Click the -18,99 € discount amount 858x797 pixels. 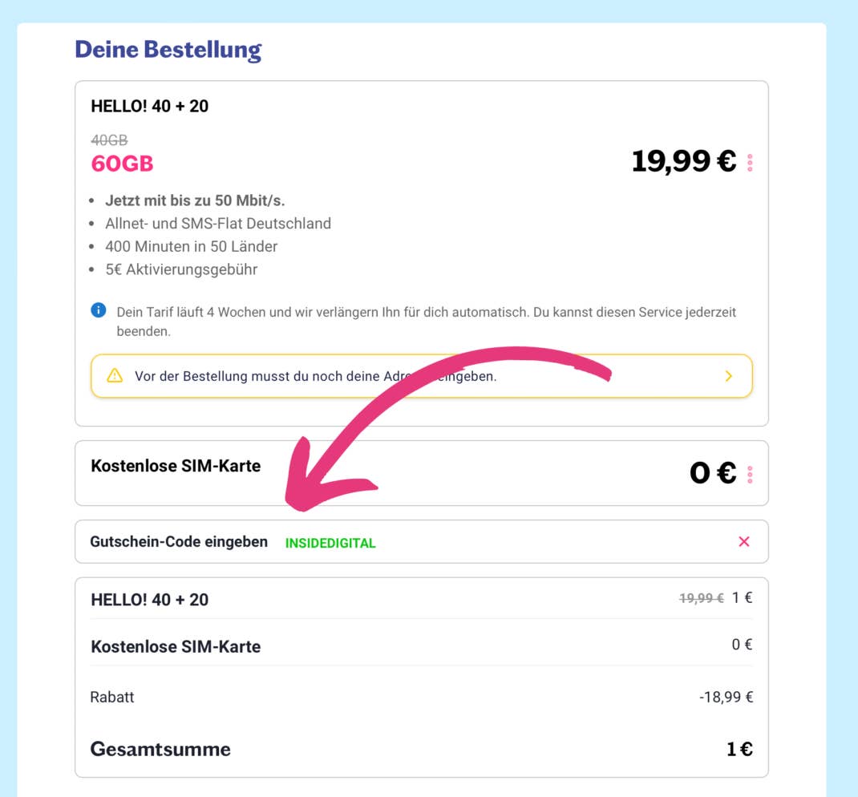(x=726, y=697)
